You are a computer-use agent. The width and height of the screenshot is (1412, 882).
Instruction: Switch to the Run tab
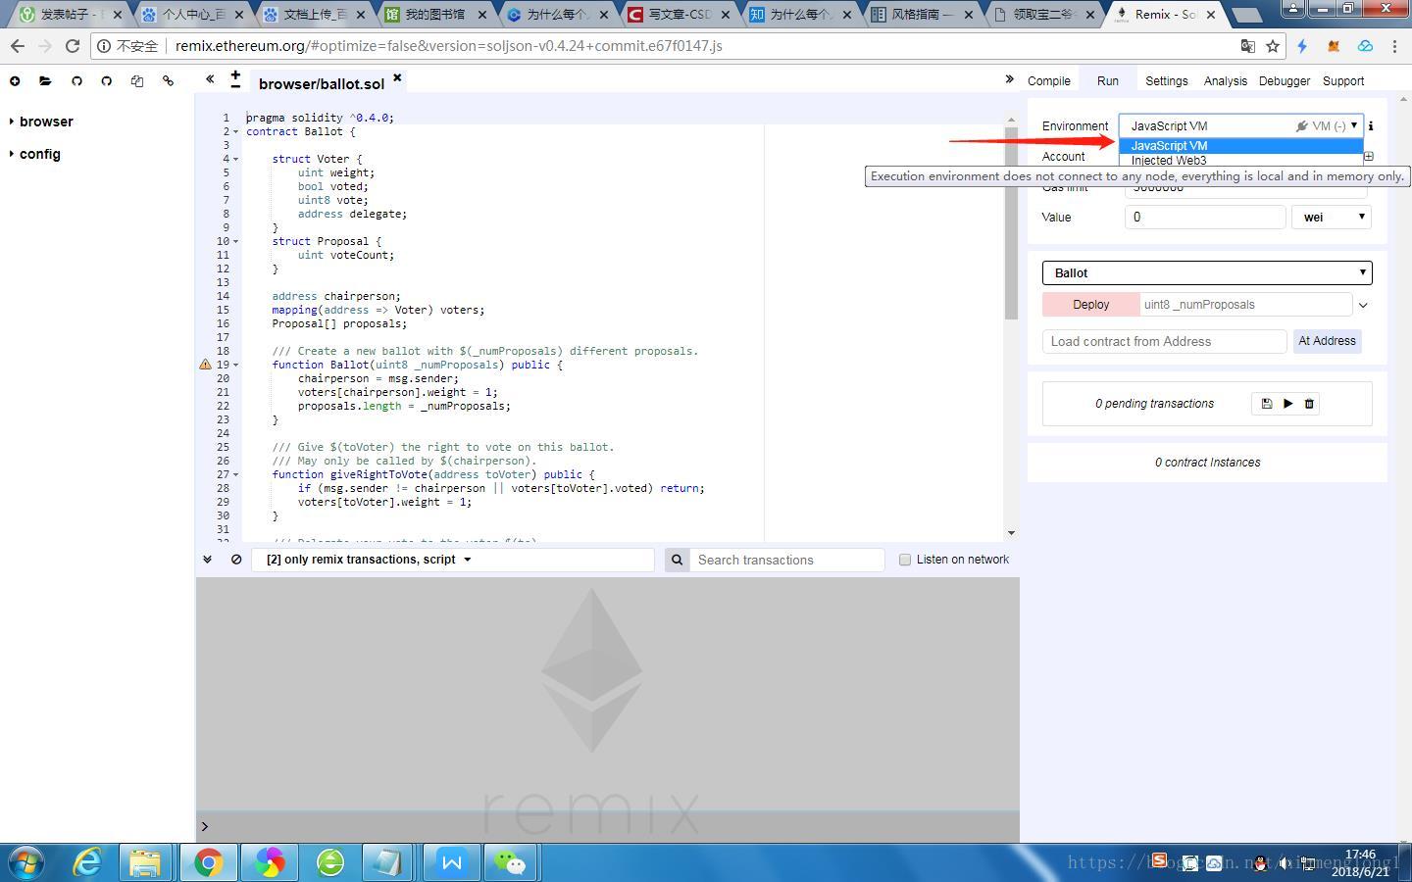point(1108,81)
